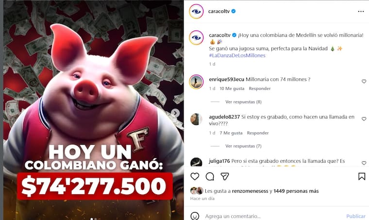The height and width of the screenshot is (220, 369).
Task: Go to next carousel image arrow
Action: coord(175,113)
